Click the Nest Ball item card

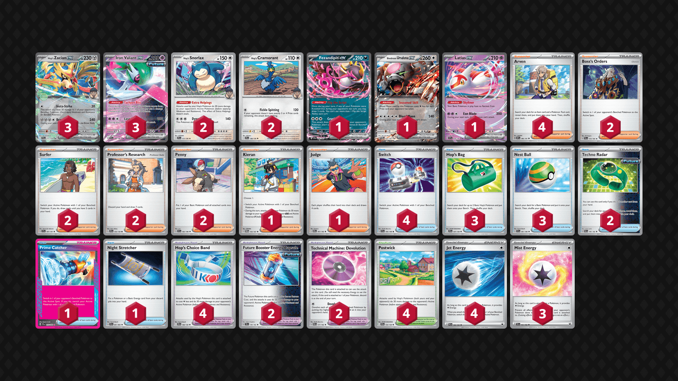542,190
